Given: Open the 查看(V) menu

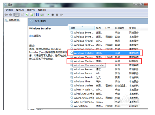Looking at the screenshot, I should click(x=31, y=10).
